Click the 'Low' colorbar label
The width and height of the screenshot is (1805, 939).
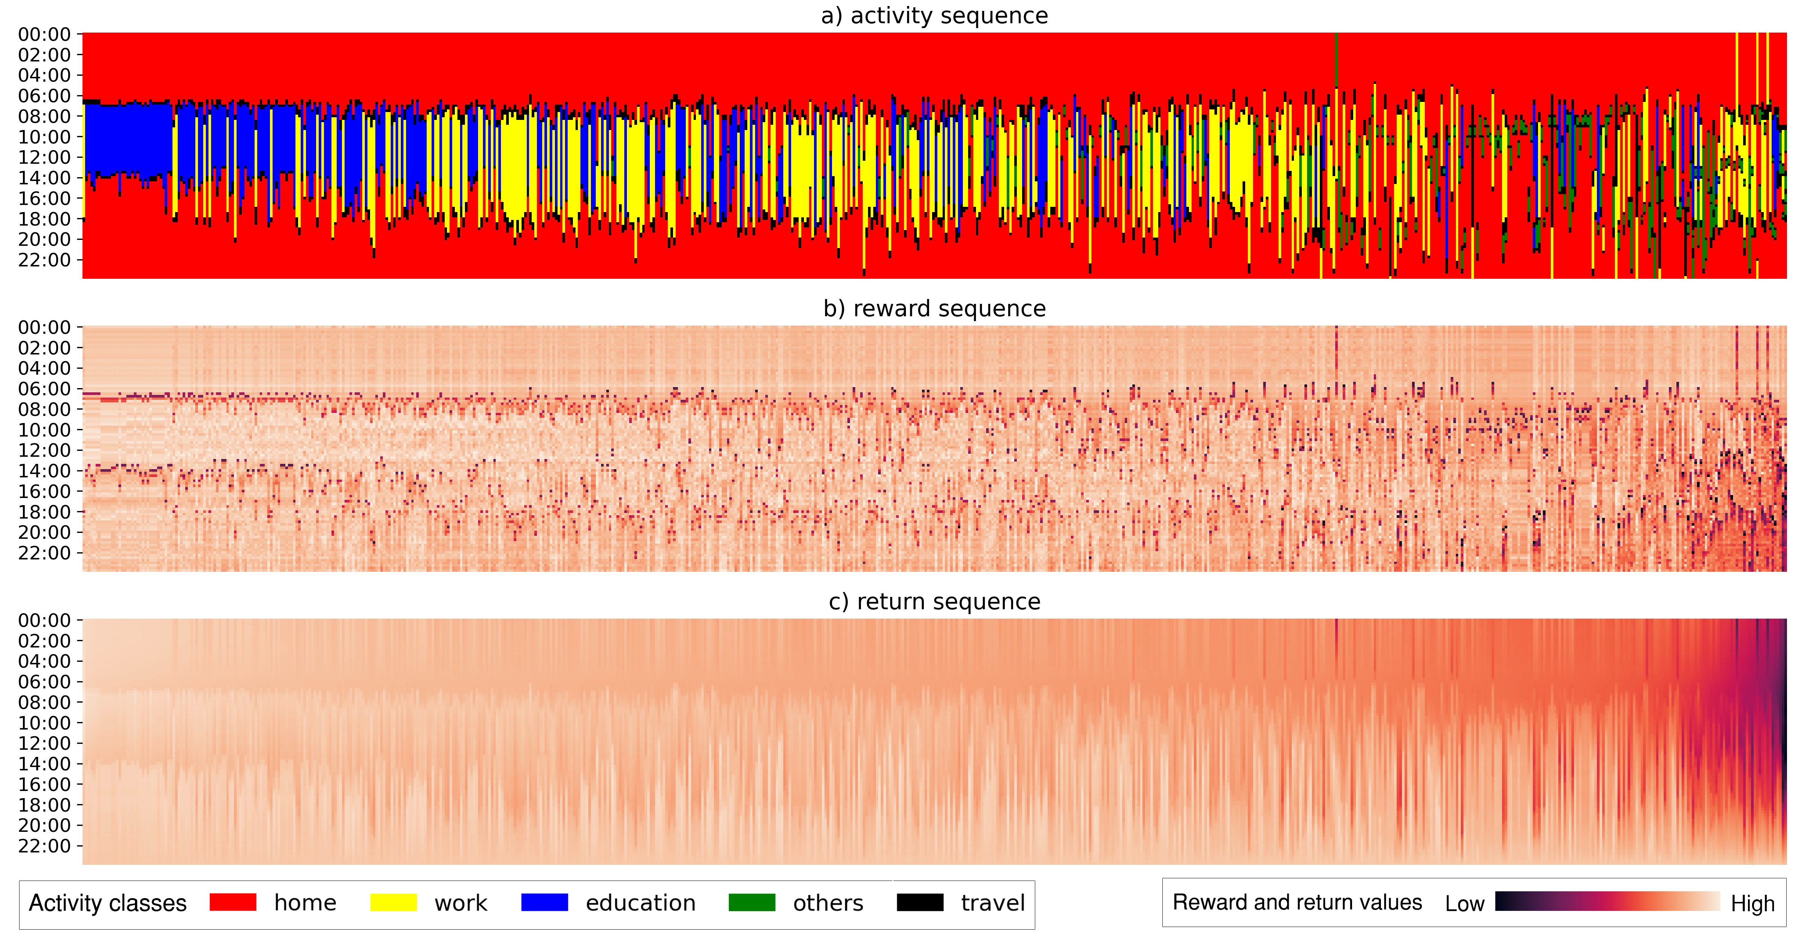tap(1465, 903)
